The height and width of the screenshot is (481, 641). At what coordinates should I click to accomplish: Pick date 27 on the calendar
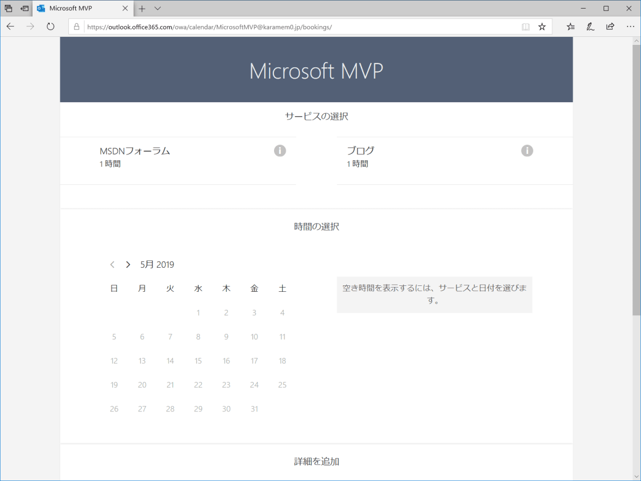142,409
